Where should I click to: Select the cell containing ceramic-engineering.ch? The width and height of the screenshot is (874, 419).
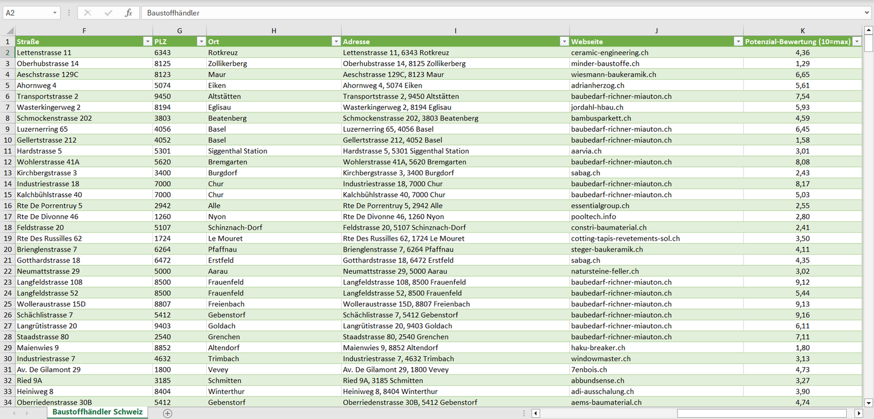coord(656,53)
